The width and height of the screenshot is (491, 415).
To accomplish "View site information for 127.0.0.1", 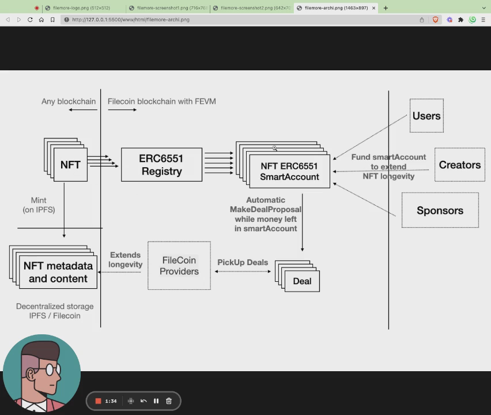I will pyautogui.click(x=66, y=20).
